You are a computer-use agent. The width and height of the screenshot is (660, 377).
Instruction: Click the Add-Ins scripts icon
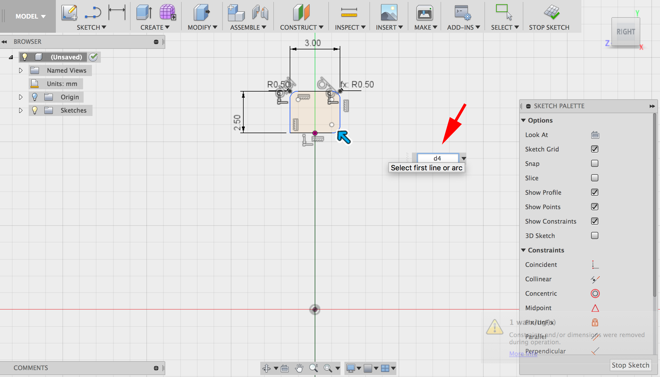pos(463,13)
